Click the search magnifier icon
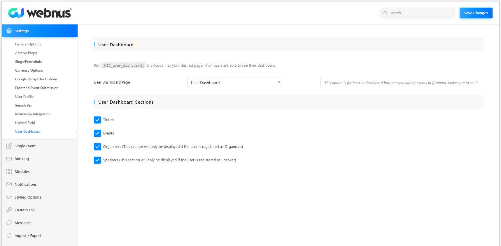This screenshot has width=501, height=246. point(385,13)
